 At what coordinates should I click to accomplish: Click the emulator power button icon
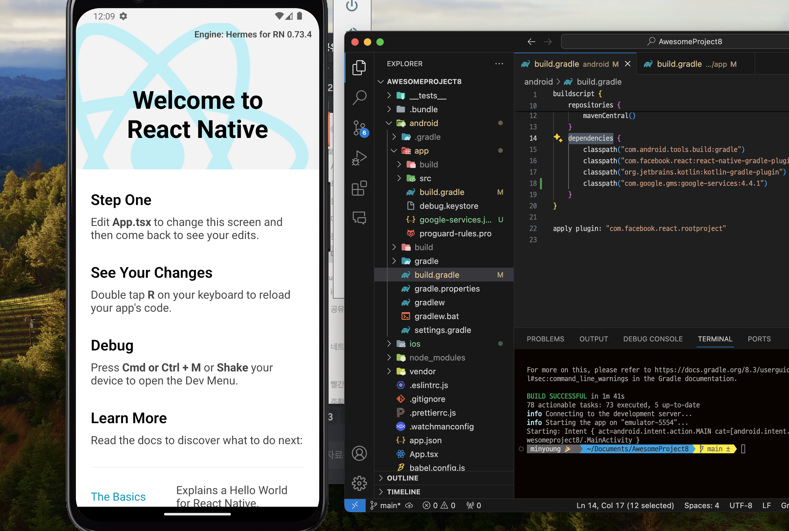pyautogui.click(x=352, y=5)
